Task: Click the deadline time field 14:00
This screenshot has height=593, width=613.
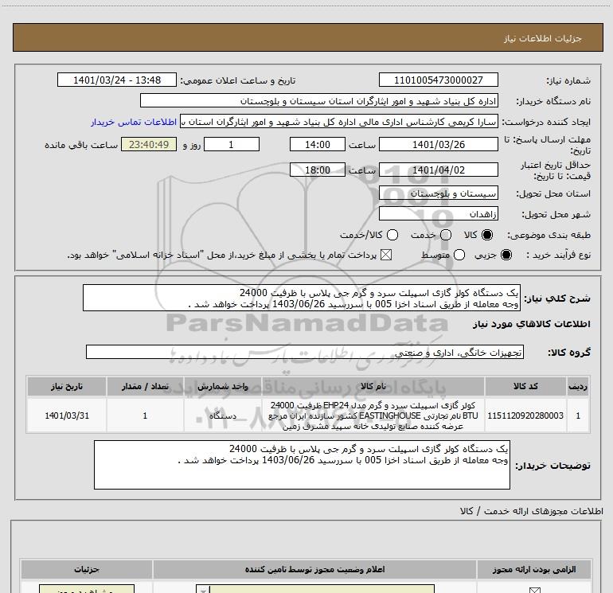Action: coord(318,145)
